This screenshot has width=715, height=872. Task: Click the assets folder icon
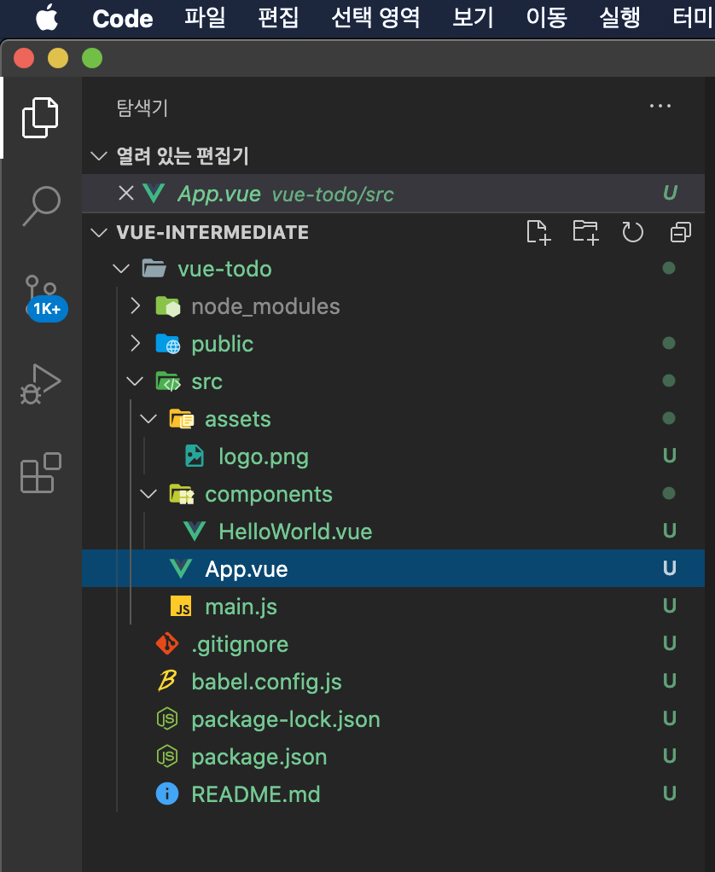point(181,419)
